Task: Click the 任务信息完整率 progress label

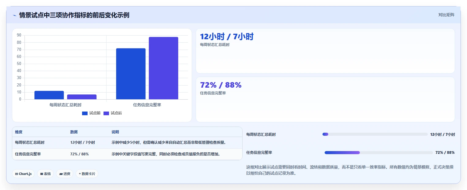Action: 259,153
